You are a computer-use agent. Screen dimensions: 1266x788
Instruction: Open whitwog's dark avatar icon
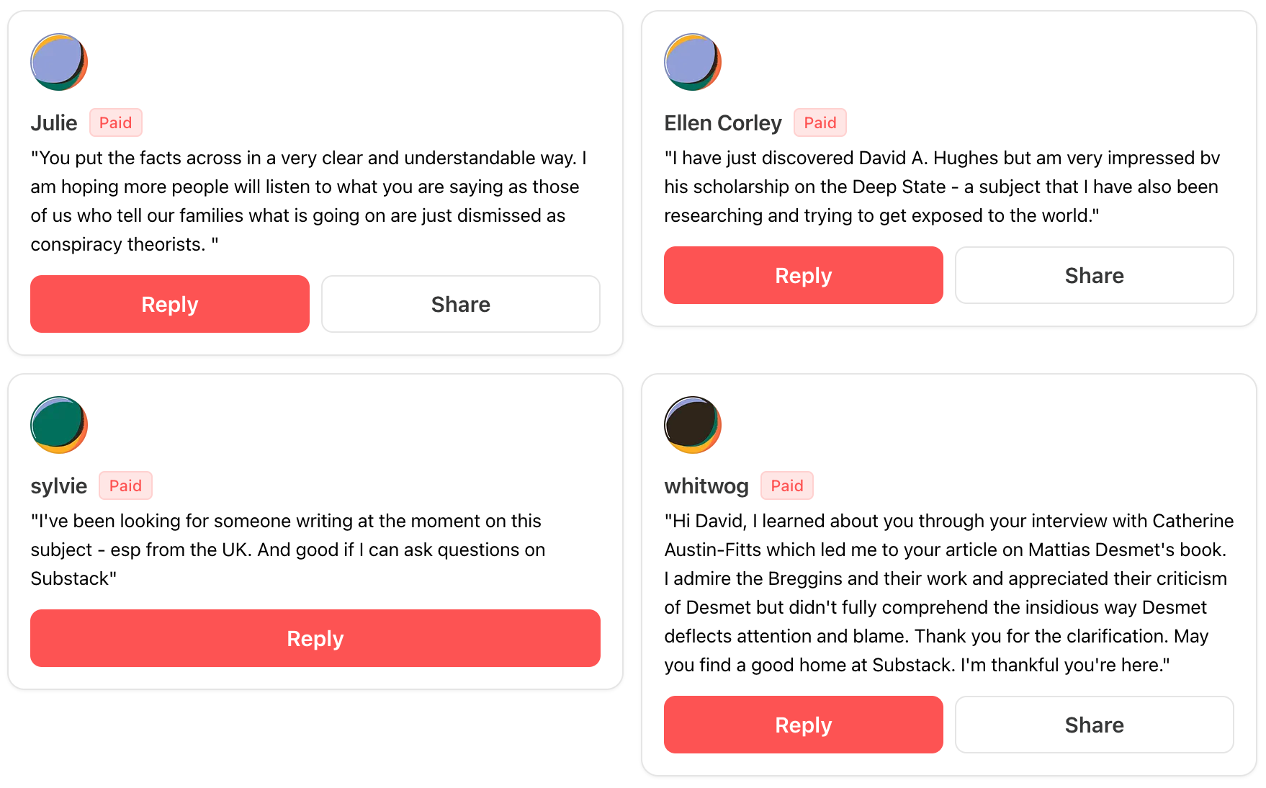(693, 425)
